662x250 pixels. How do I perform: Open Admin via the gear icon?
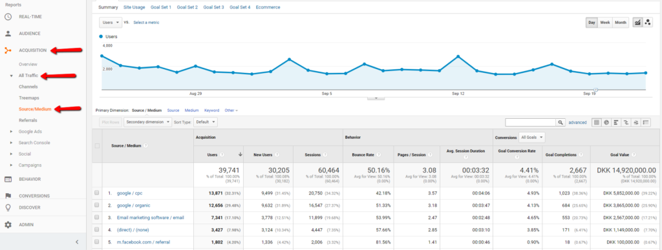tap(8, 225)
